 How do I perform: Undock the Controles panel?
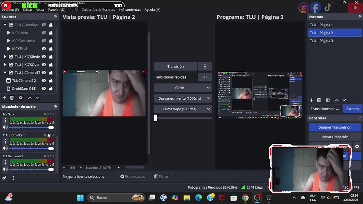click(360, 118)
